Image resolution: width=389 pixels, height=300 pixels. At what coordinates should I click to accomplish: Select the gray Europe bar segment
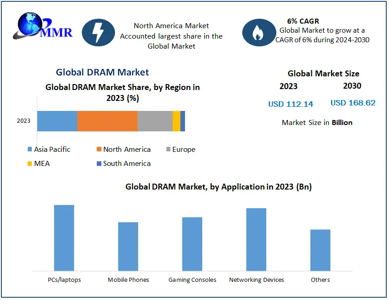155,121
